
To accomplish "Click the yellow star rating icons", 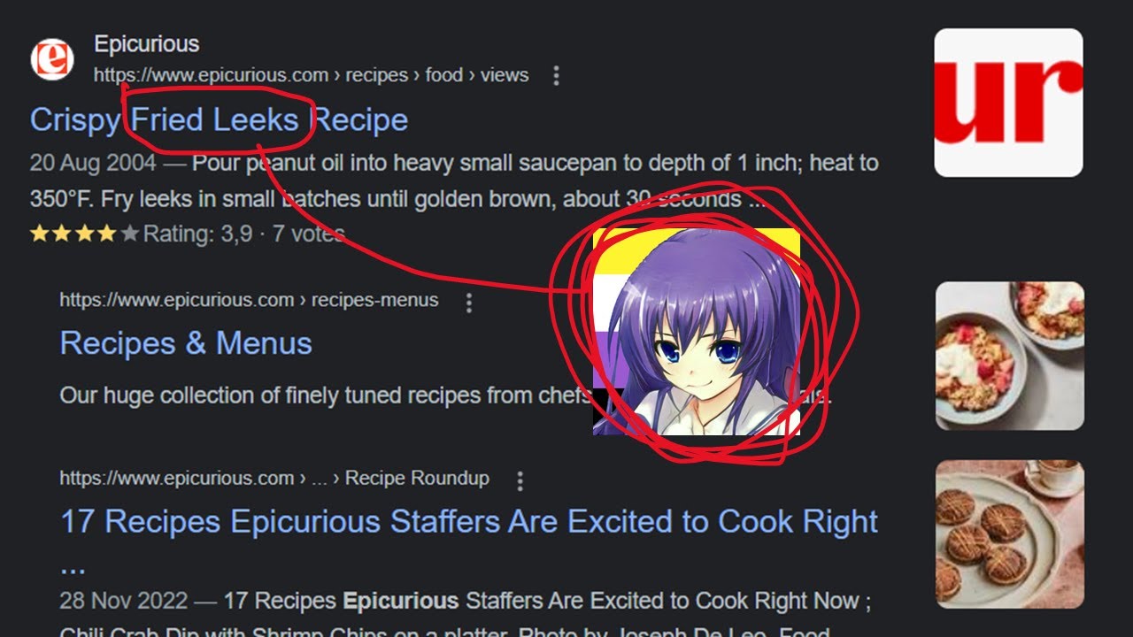I will click(85, 234).
